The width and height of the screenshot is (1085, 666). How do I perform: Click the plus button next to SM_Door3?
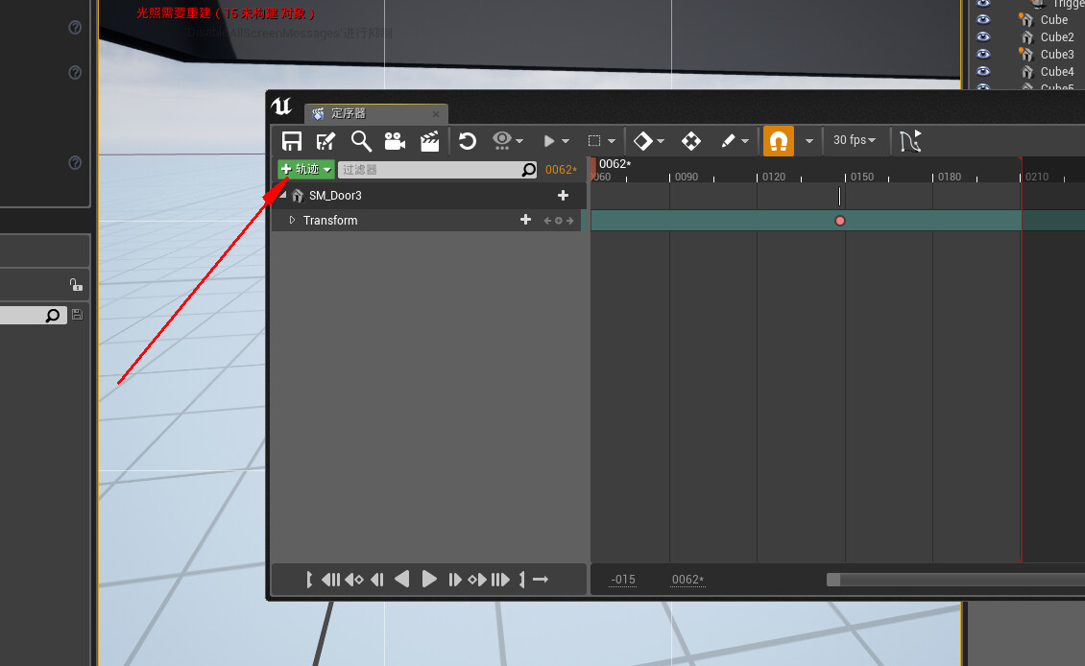coord(563,195)
